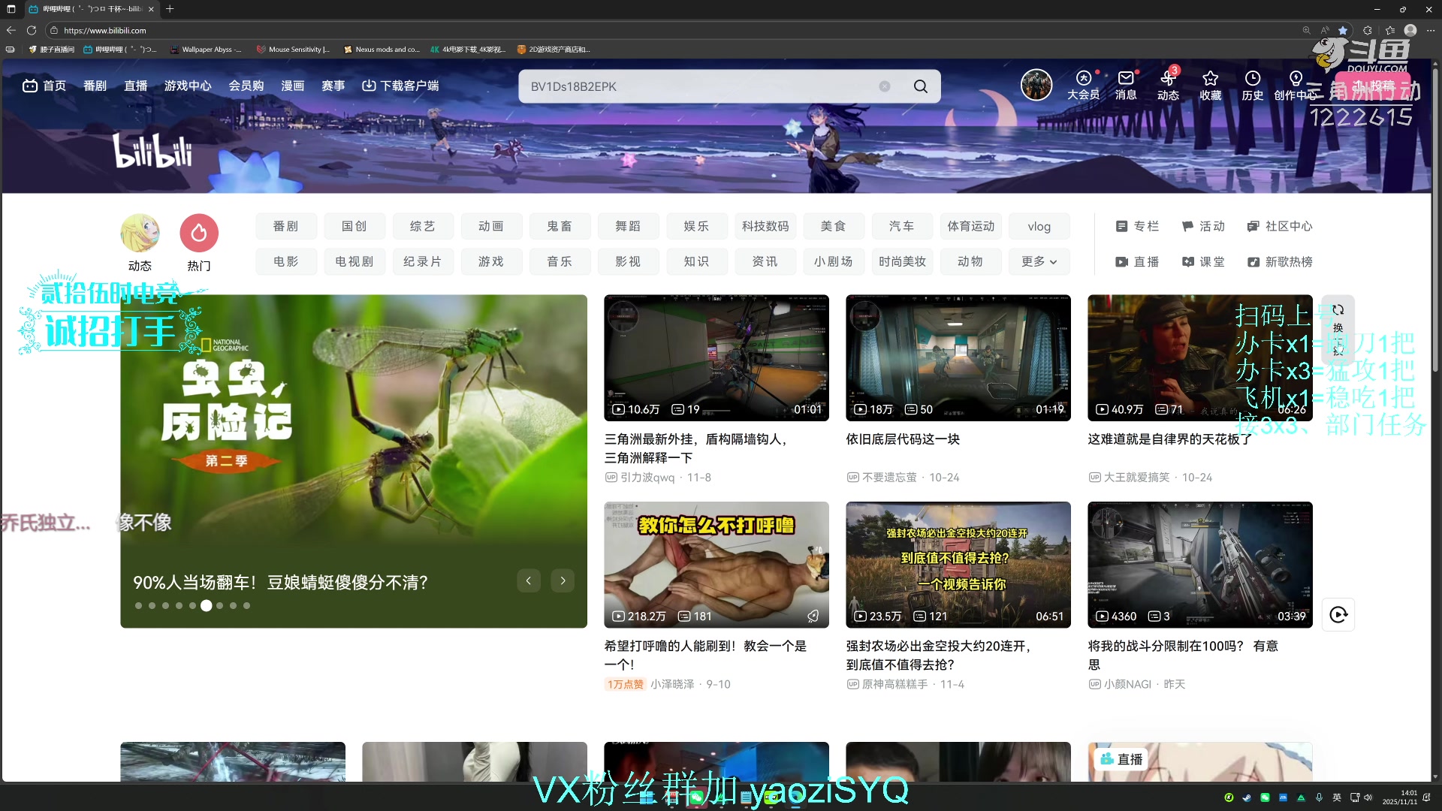Toggle the bookmark star in address bar
This screenshot has width=1442, height=811.
[x=1344, y=30]
